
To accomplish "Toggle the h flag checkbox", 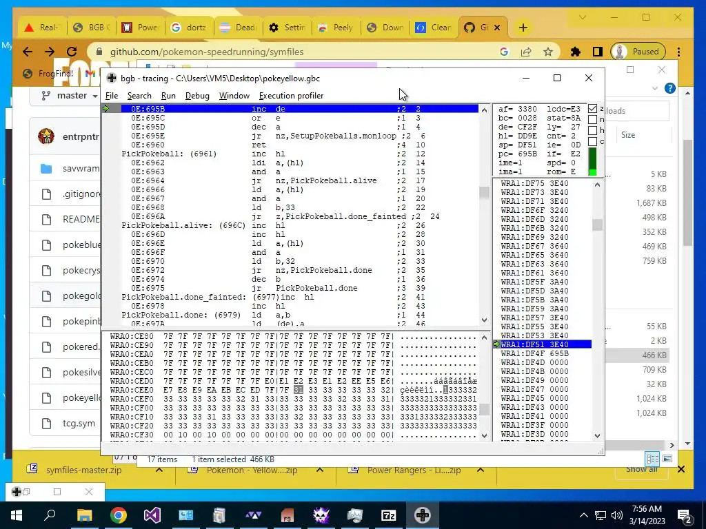I will point(592,130).
